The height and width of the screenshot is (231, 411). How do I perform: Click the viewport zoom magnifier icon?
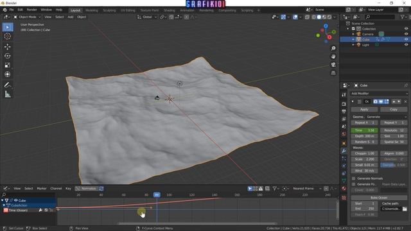coord(333,49)
